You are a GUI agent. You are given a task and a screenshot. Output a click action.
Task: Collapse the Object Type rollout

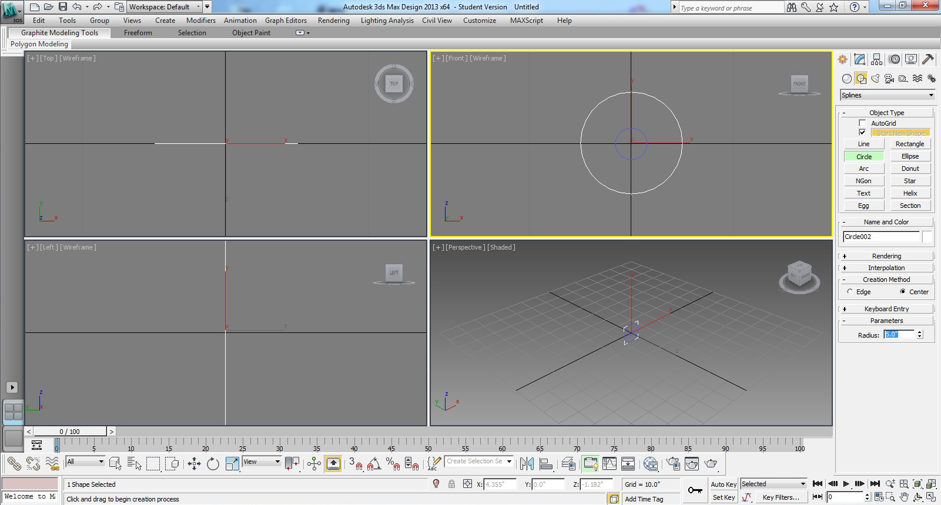[x=886, y=113]
